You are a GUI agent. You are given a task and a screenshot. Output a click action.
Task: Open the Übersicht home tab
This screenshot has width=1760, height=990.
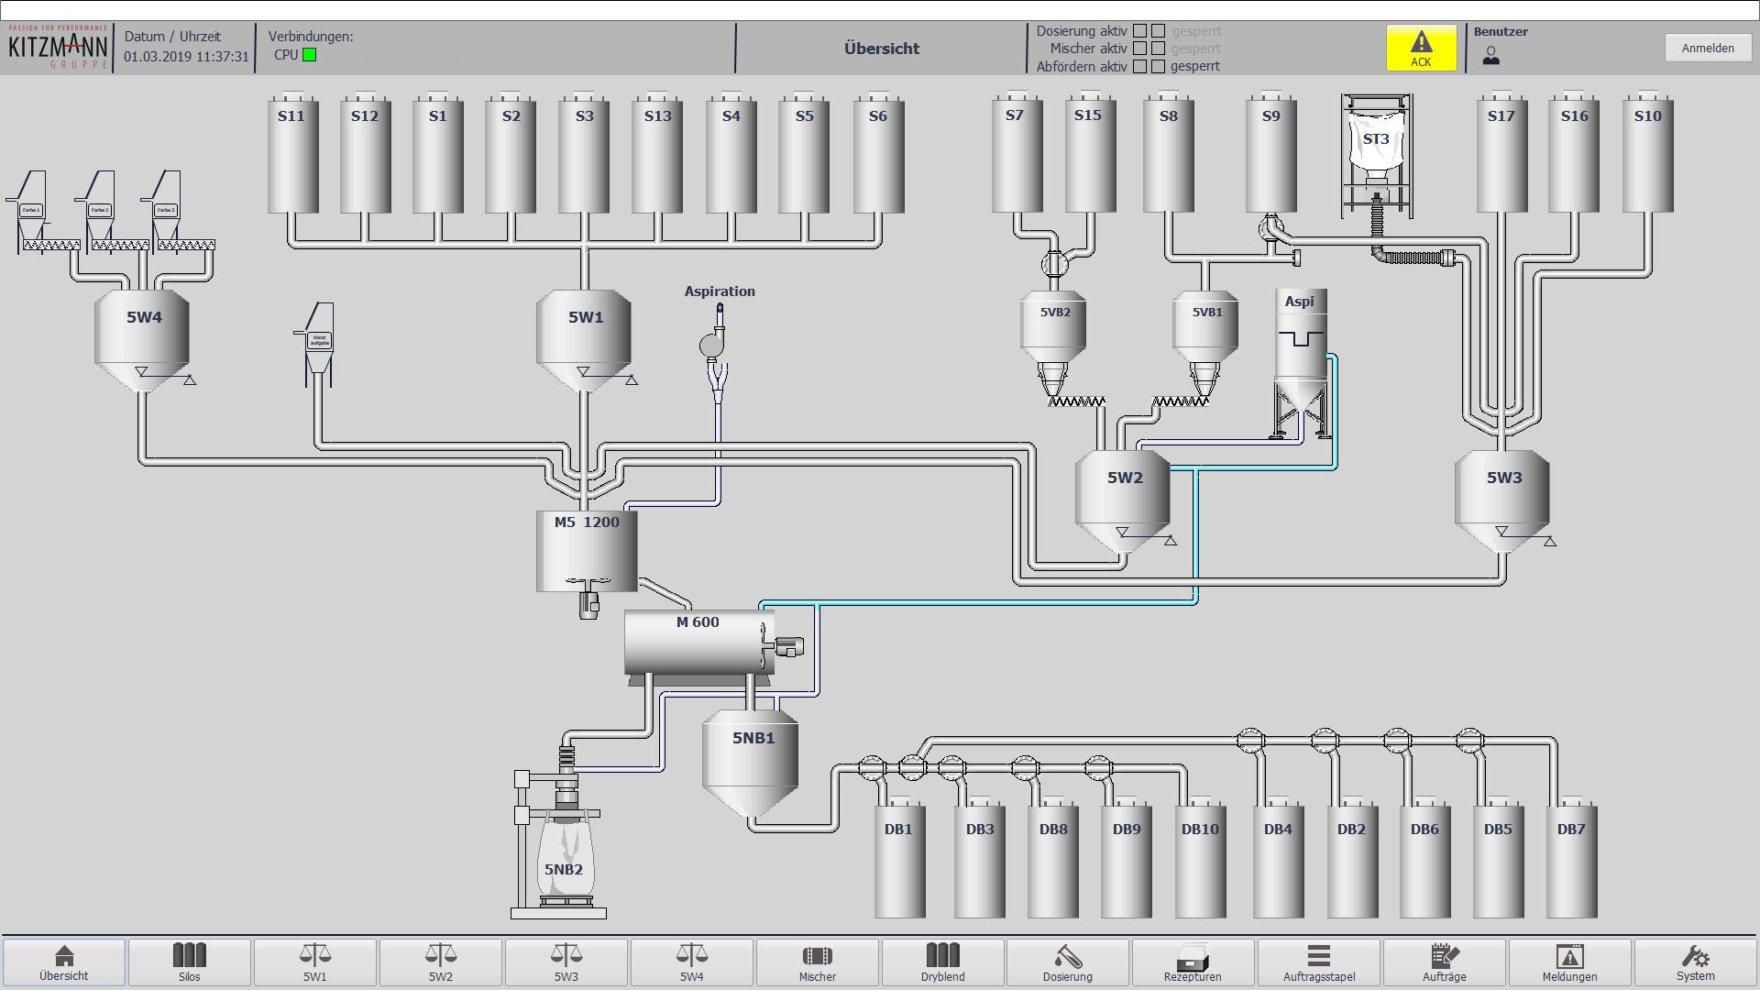(64, 962)
